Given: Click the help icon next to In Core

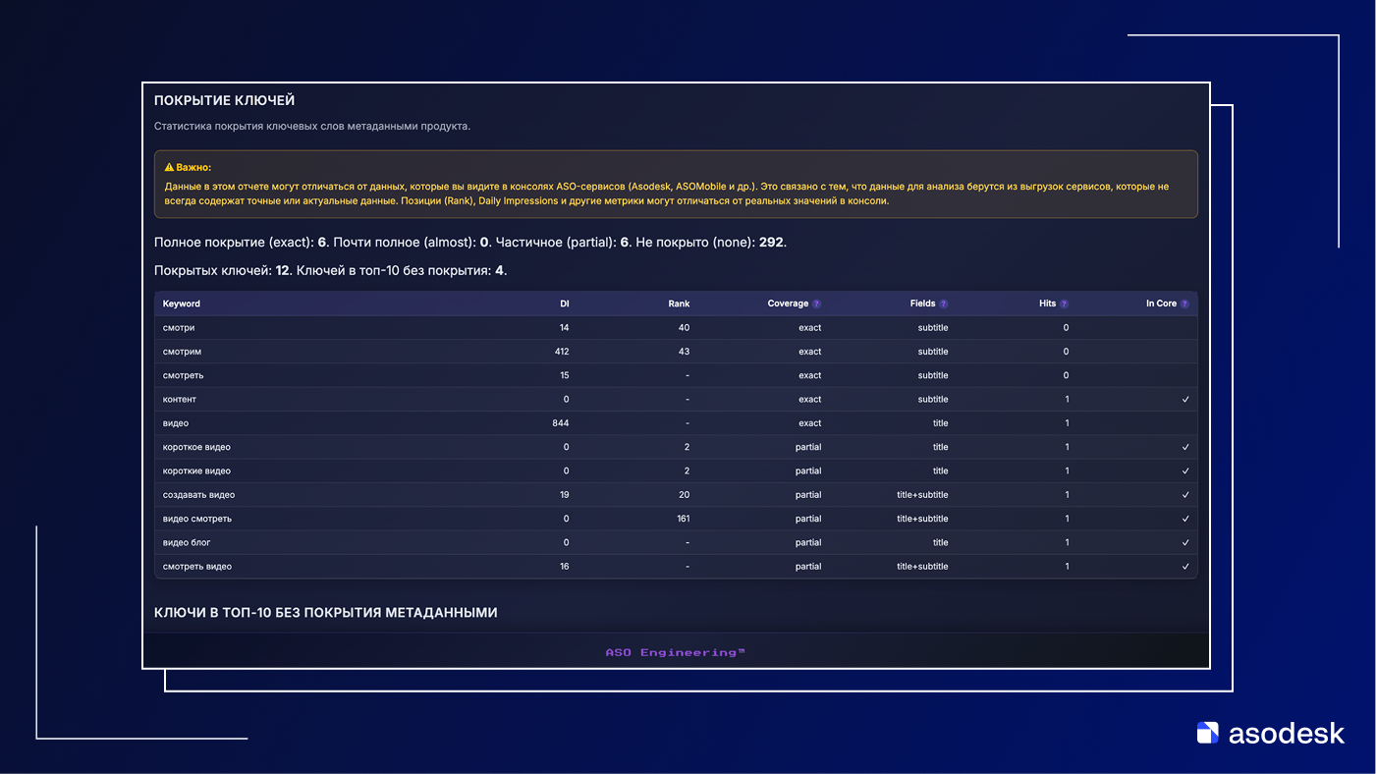Looking at the screenshot, I should 1184,304.
